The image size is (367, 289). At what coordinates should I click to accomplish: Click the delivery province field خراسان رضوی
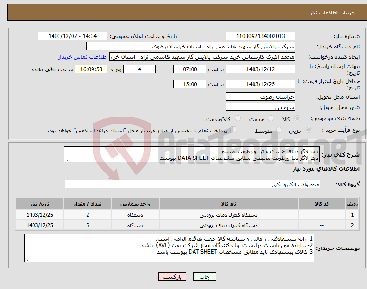tap(260, 96)
